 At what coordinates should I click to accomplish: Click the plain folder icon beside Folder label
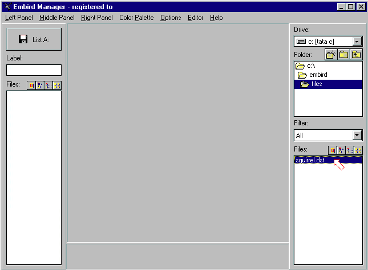(343, 55)
